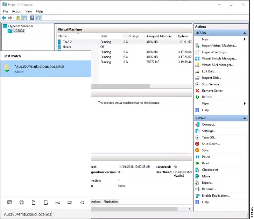254x219 pixels.
Task: Collapse the CWA-2 actions section
Action: coord(245,118)
